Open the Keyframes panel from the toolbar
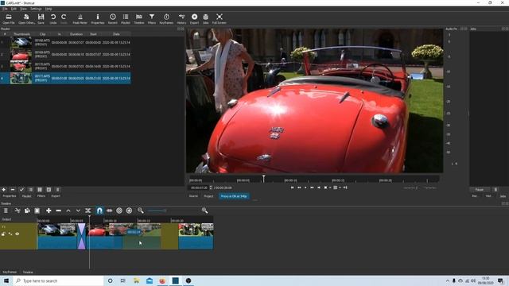The width and height of the screenshot is (509, 286). coord(166,19)
